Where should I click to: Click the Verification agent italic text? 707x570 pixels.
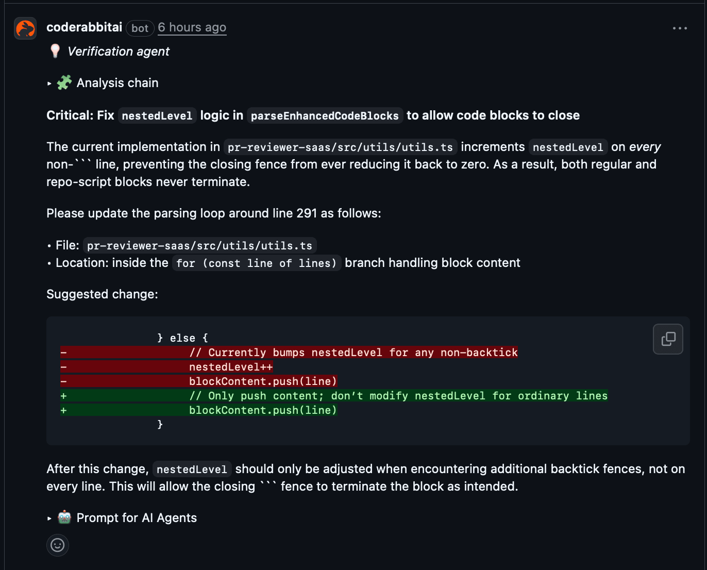[119, 52]
